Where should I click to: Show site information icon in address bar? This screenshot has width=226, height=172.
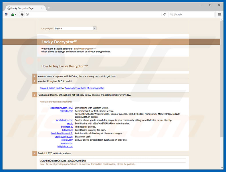(x=27, y=15)
